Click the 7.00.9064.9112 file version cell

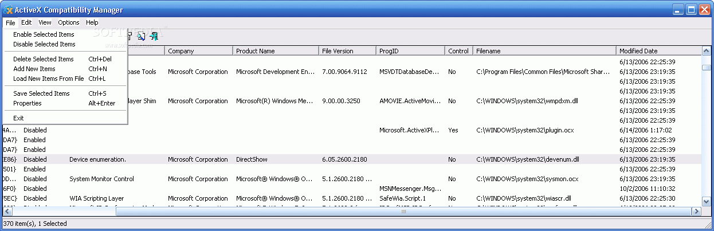[x=344, y=72]
